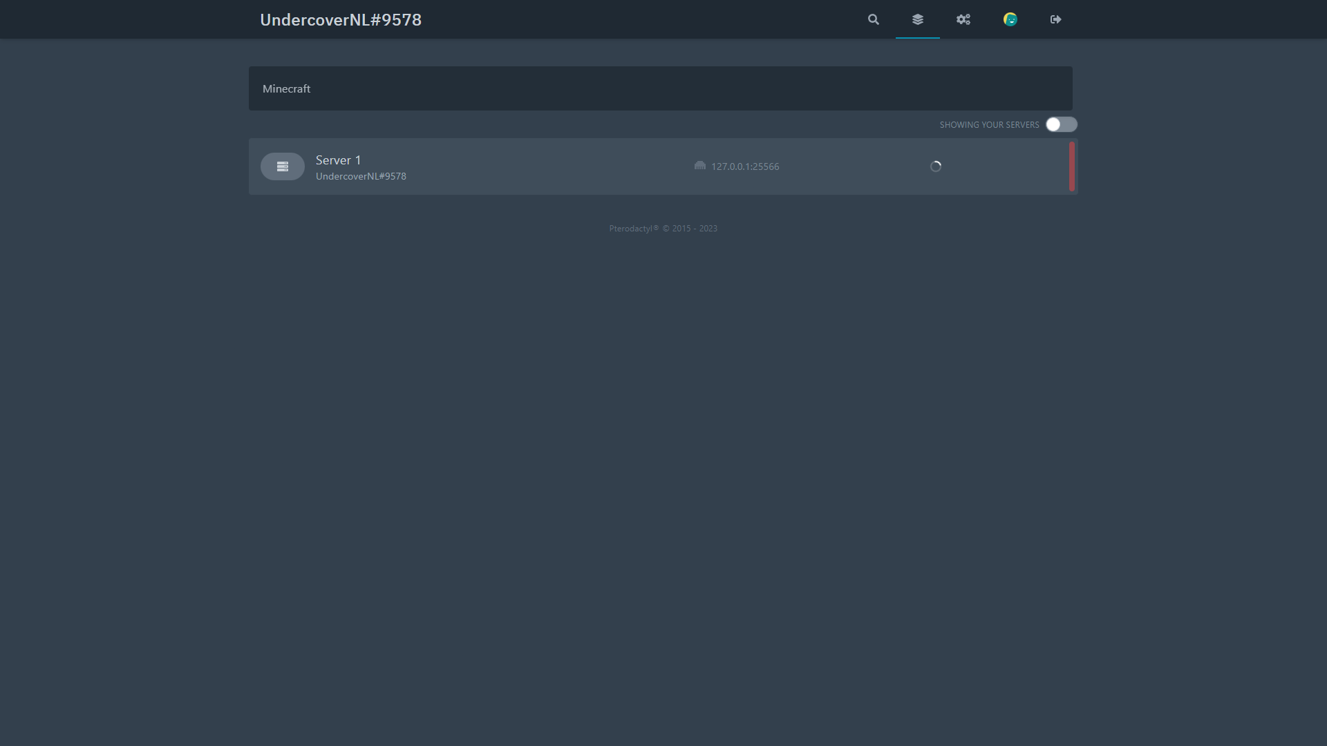1327x746 pixels.
Task: Click the 2015 - 2023 copyright text
Action: (x=694, y=229)
